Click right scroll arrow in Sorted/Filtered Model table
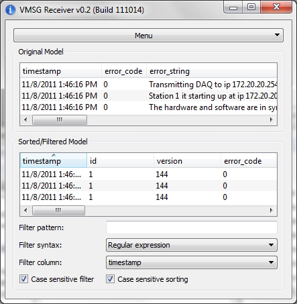 (271, 210)
